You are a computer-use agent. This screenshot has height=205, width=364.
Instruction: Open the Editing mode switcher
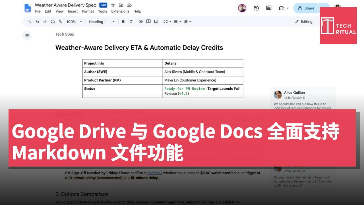click(x=303, y=22)
